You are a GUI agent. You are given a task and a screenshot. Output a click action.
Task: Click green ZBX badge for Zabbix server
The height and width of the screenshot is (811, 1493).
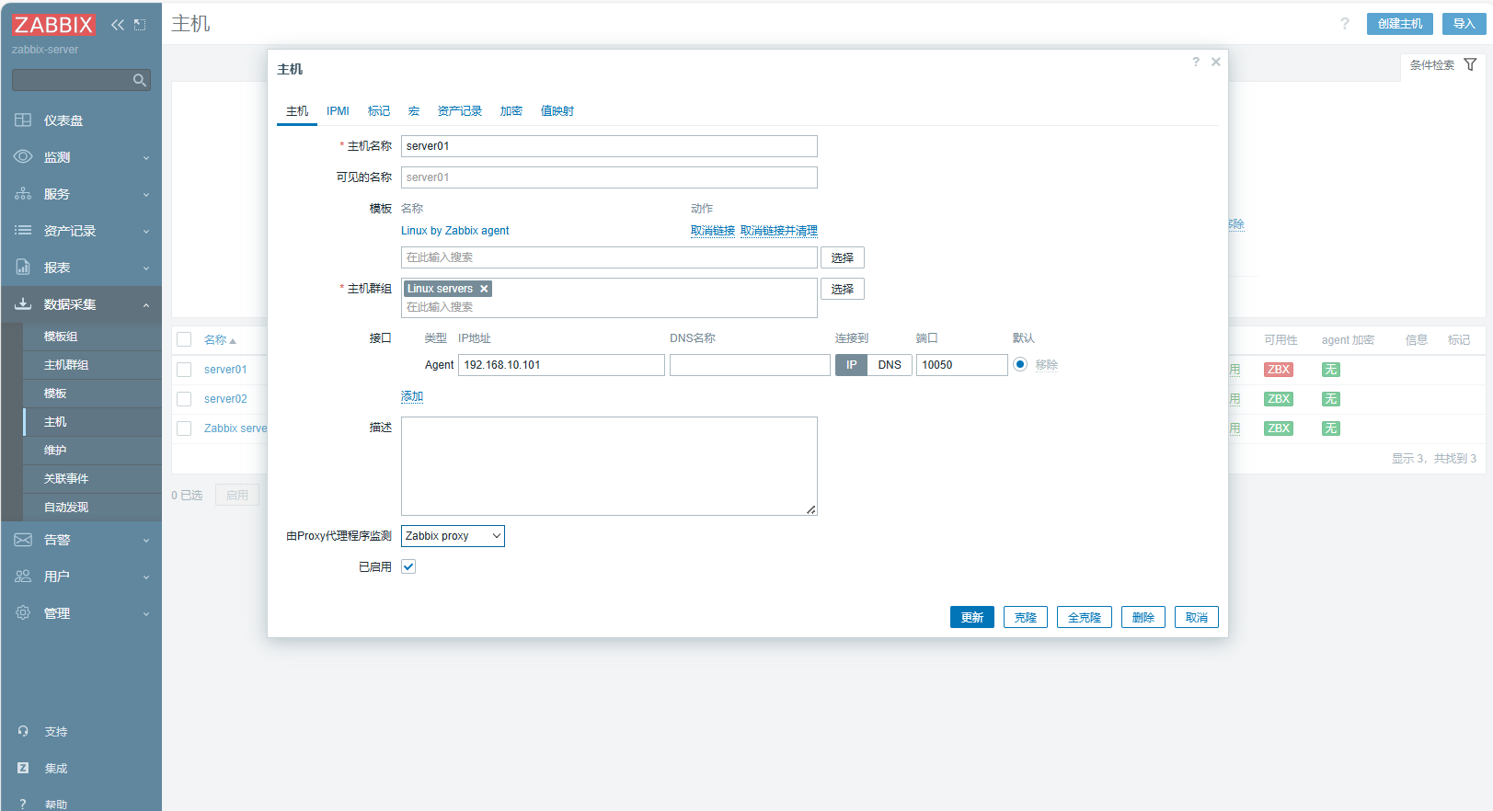[x=1278, y=428]
